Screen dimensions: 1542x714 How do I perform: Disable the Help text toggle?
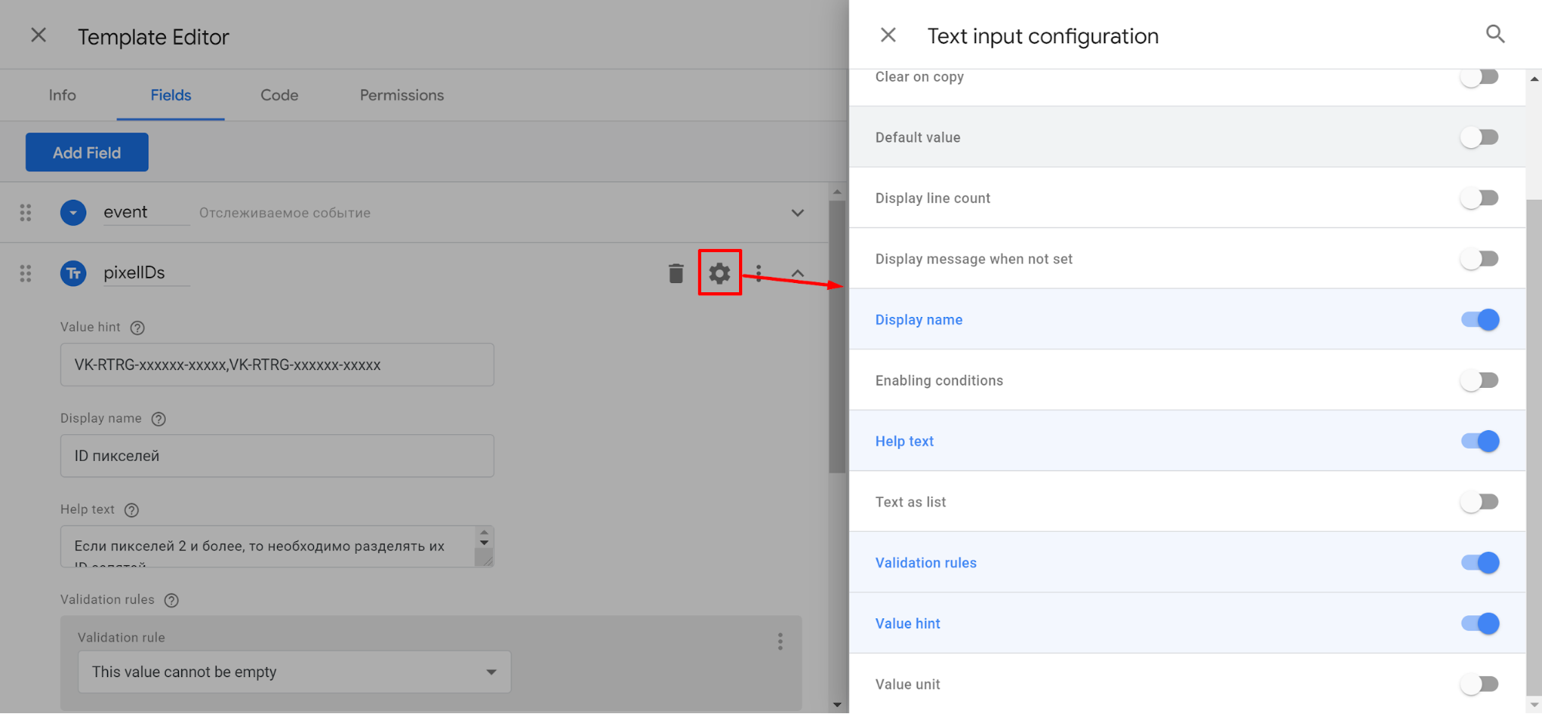coord(1479,442)
